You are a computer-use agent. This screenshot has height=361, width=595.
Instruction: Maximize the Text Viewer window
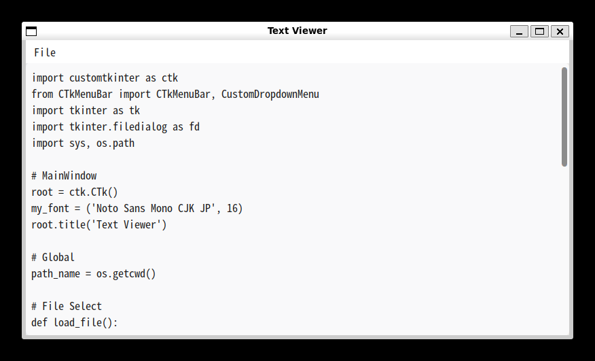(539, 31)
